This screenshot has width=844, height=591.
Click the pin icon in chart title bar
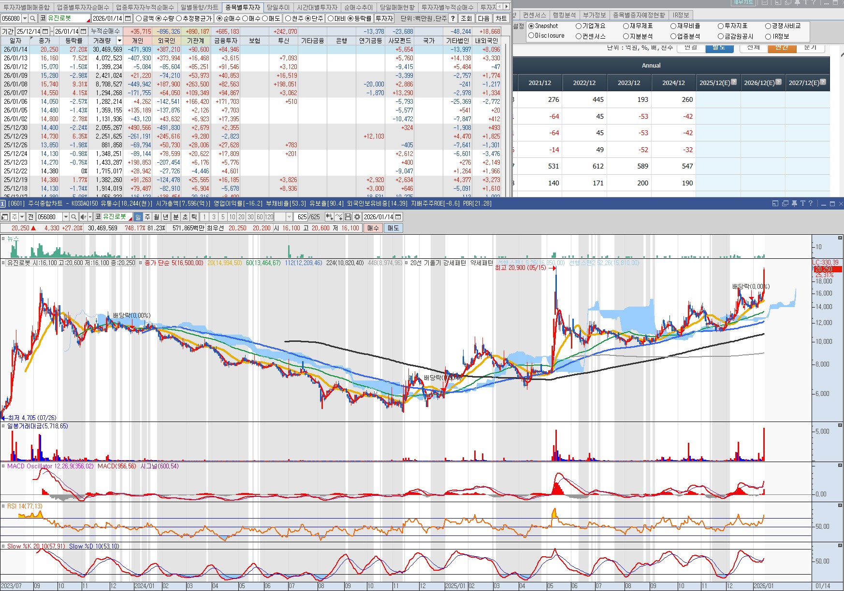(794, 203)
